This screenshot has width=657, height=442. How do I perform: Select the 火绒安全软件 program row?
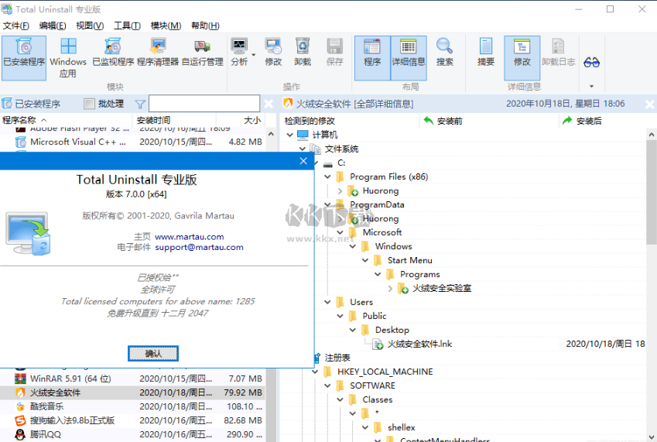click(132, 392)
